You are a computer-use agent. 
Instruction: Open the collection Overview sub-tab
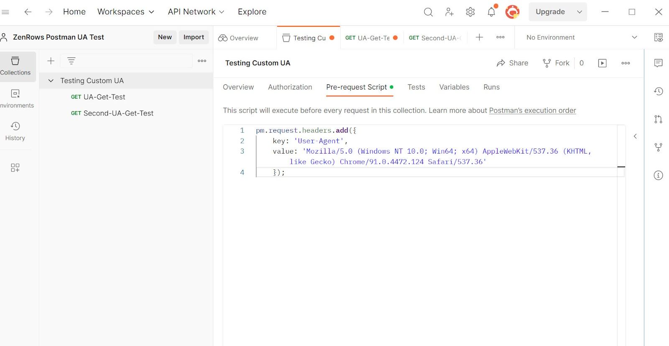(x=238, y=87)
